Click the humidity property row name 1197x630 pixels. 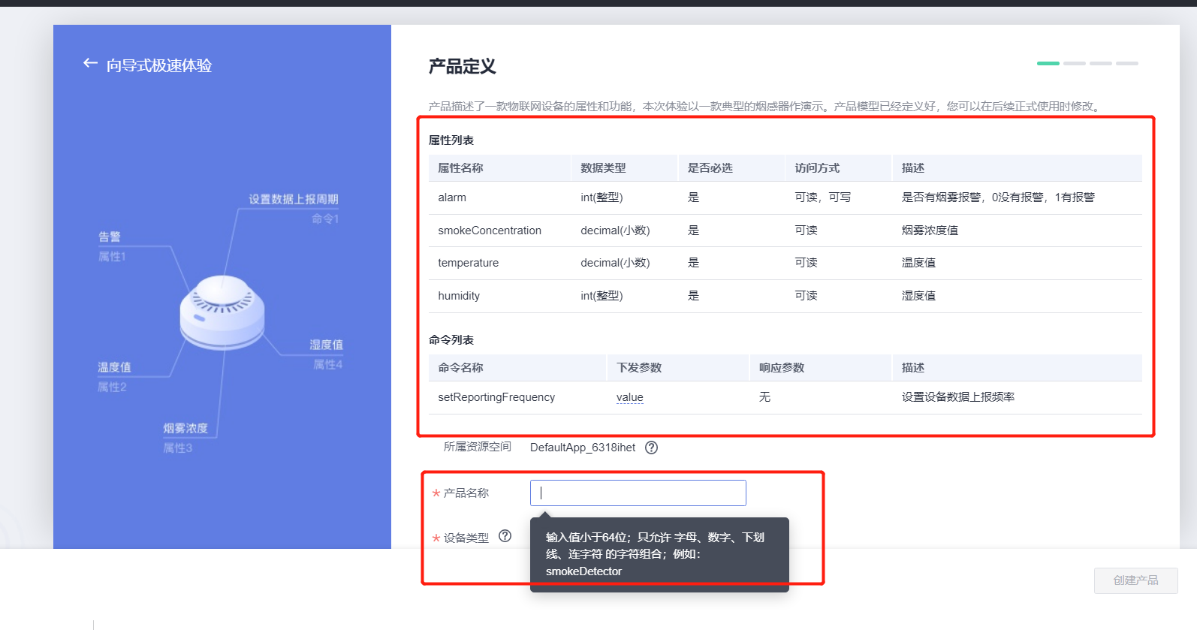tap(459, 296)
